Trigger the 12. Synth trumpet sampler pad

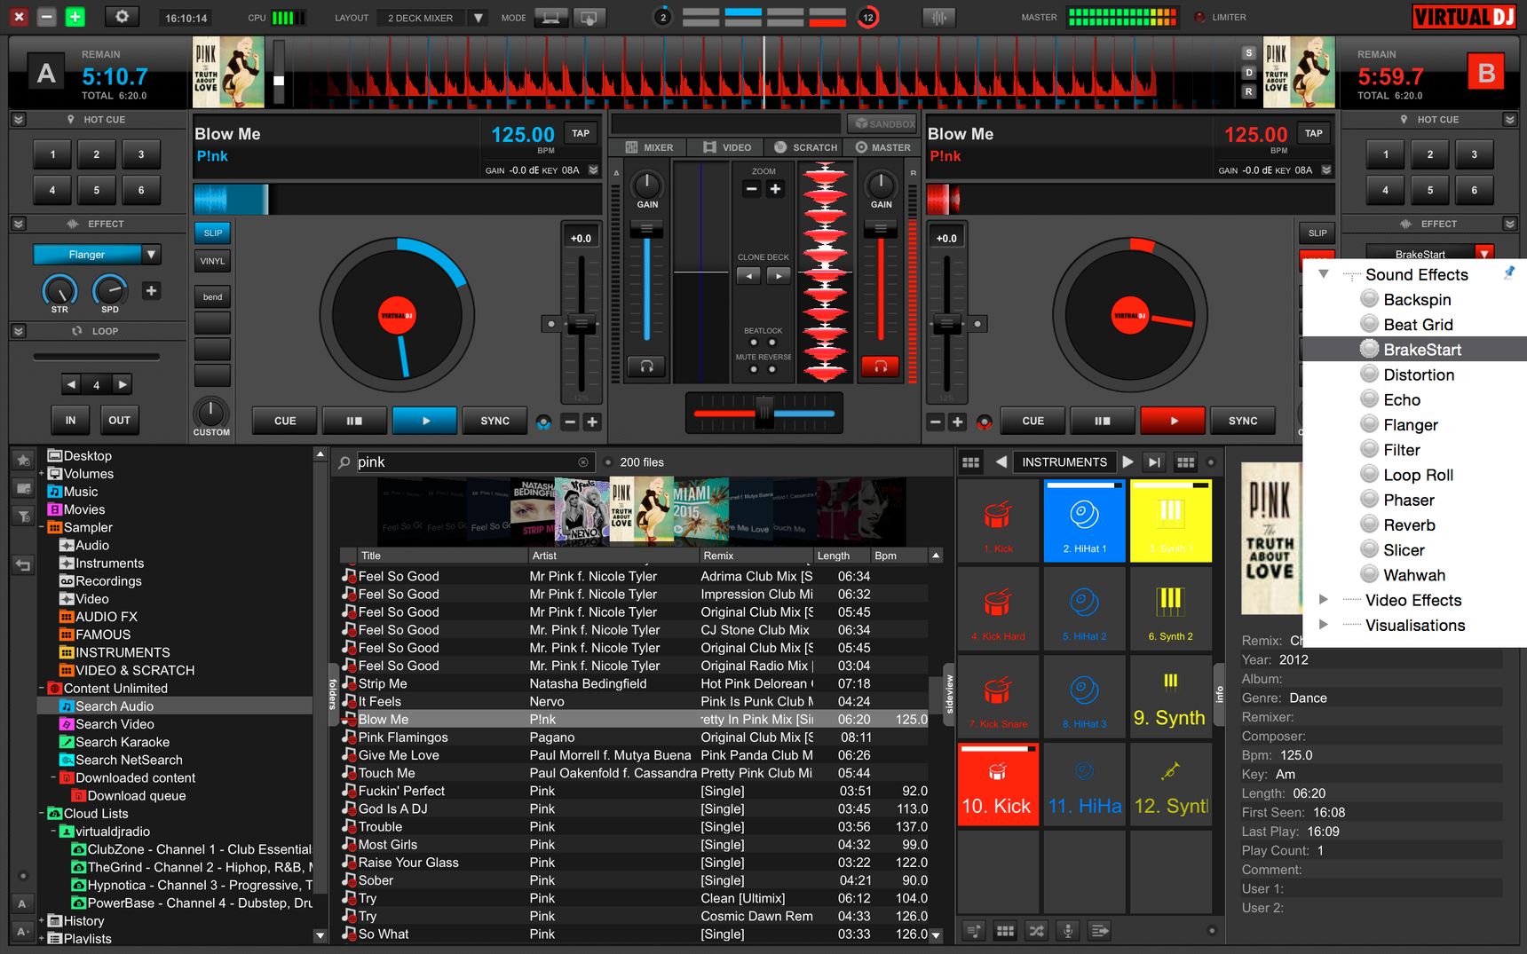pyautogui.click(x=1171, y=784)
